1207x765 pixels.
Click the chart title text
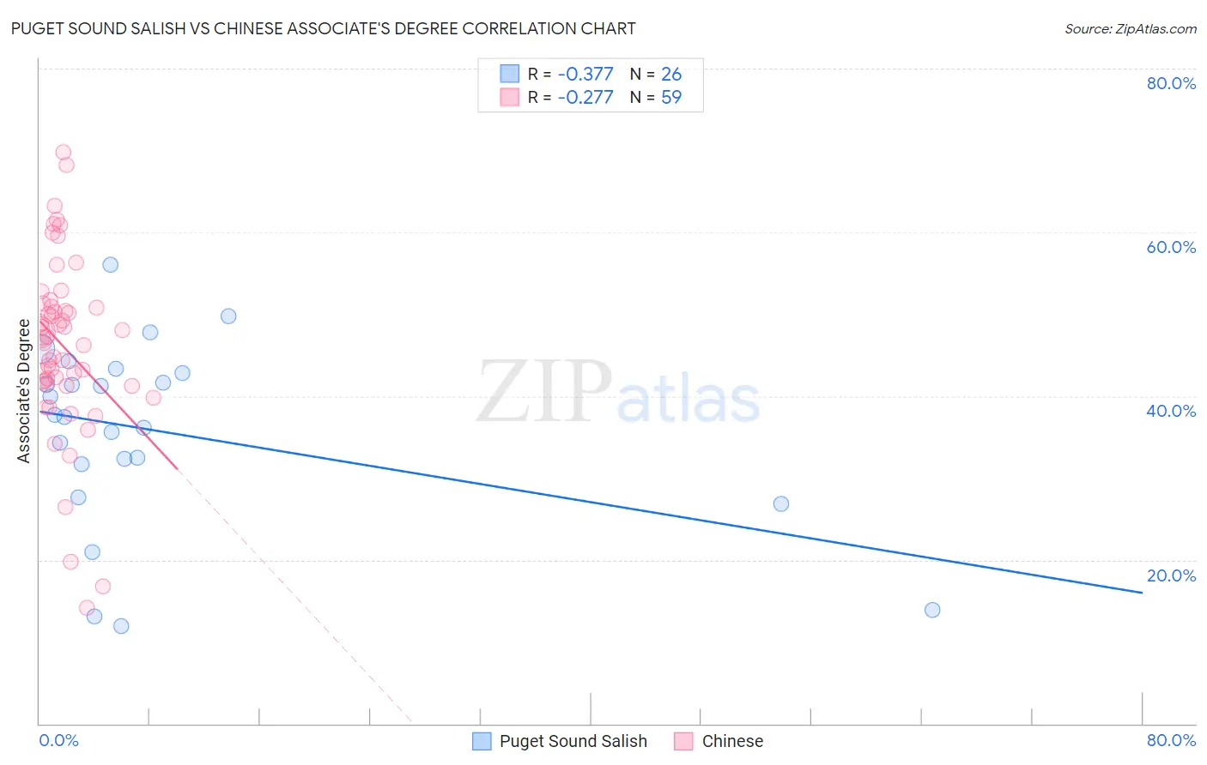tap(324, 28)
